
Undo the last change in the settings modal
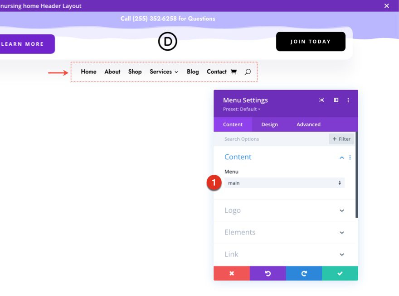pyautogui.click(x=268, y=273)
